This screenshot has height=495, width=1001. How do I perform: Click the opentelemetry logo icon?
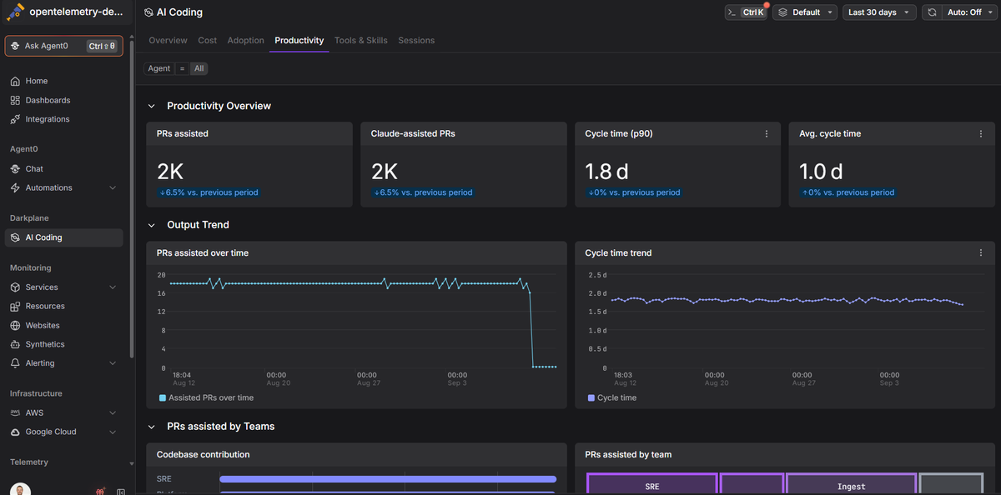[x=14, y=12]
